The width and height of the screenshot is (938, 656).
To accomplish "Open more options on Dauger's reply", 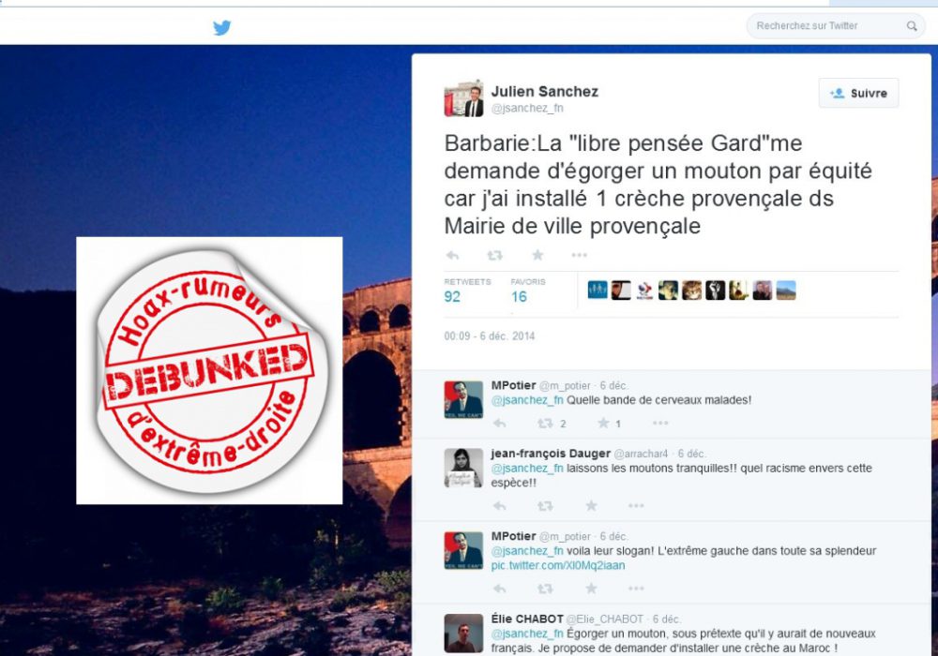I will click(636, 505).
